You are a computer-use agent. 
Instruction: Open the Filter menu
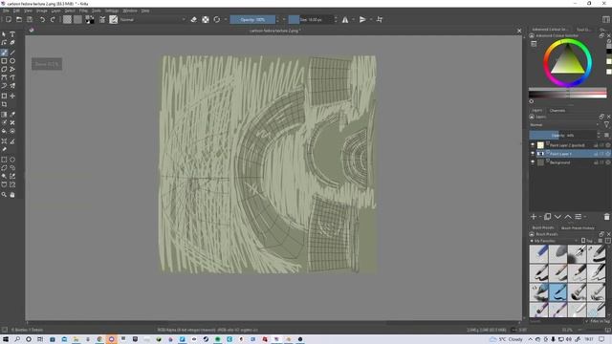[83, 11]
